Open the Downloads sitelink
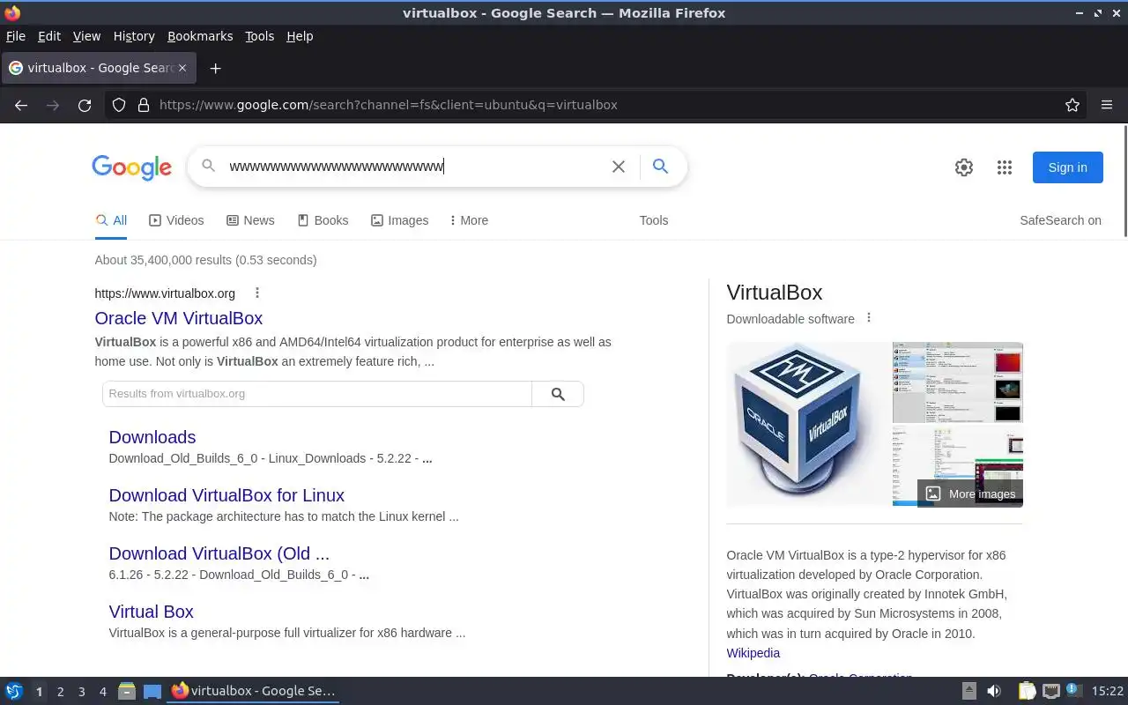The image size is (1128, 705). [152, 437]
